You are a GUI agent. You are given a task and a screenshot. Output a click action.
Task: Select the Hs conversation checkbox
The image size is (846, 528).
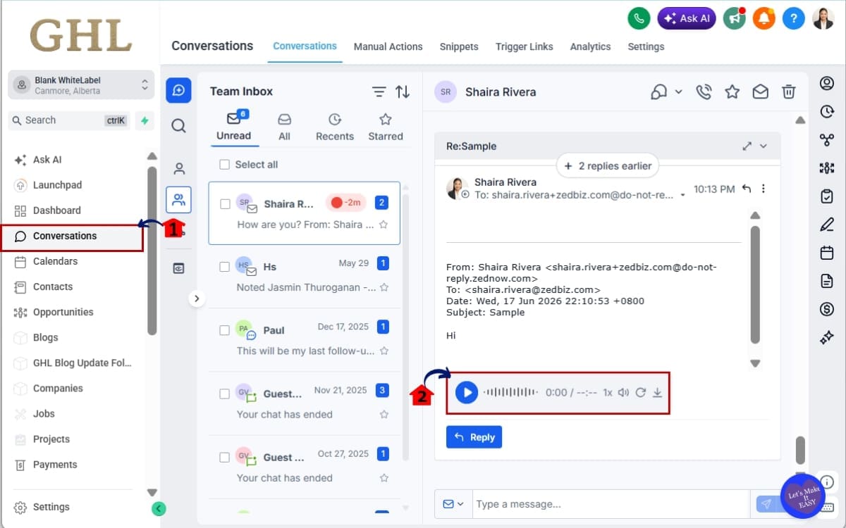coord(224,267)
